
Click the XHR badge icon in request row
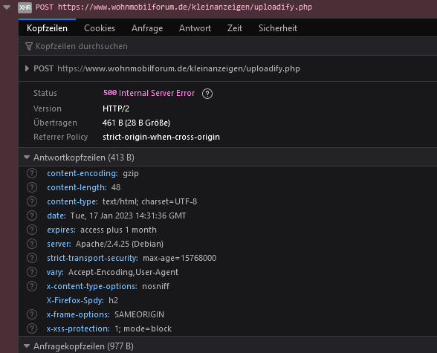[25, 7]
